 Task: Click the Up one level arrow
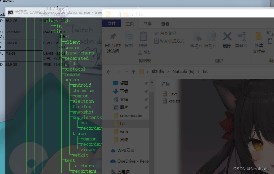pyautogui.click(x=133, y=72)
